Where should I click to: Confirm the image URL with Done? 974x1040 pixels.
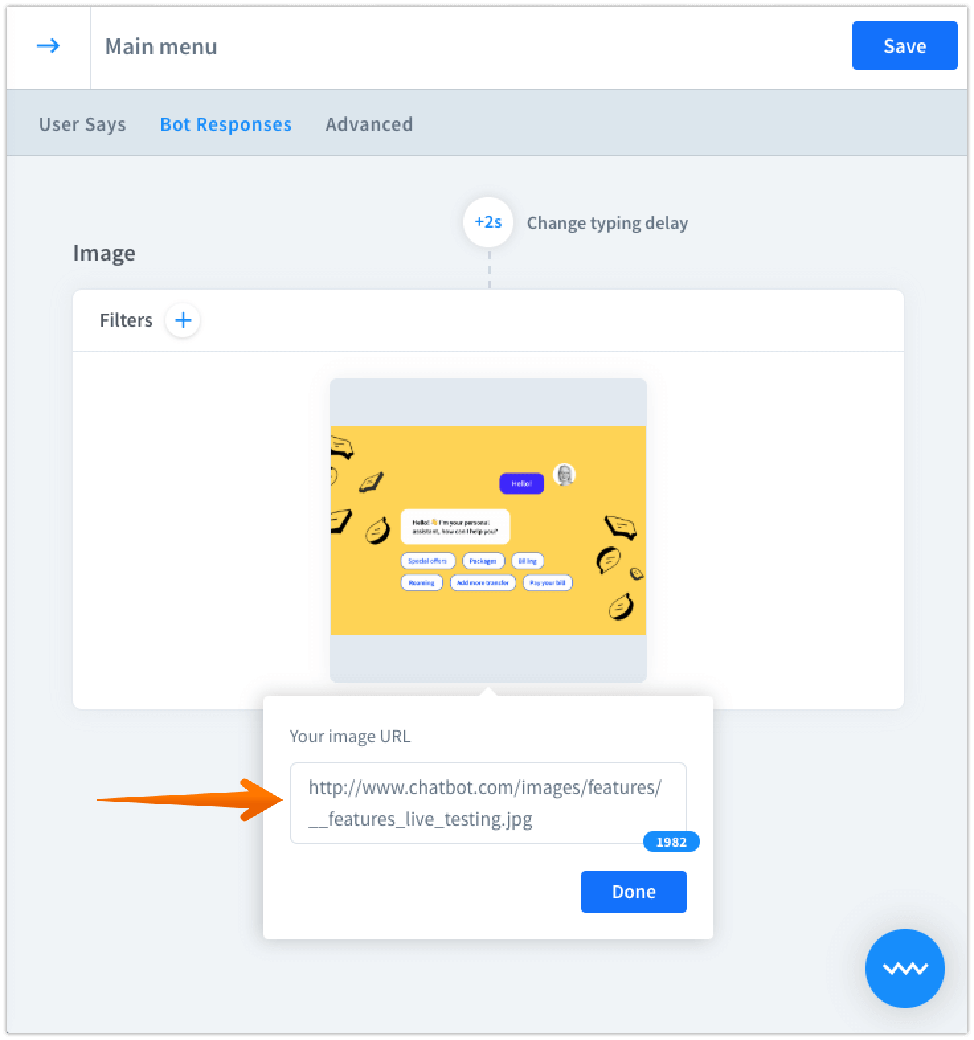(633, 892)
